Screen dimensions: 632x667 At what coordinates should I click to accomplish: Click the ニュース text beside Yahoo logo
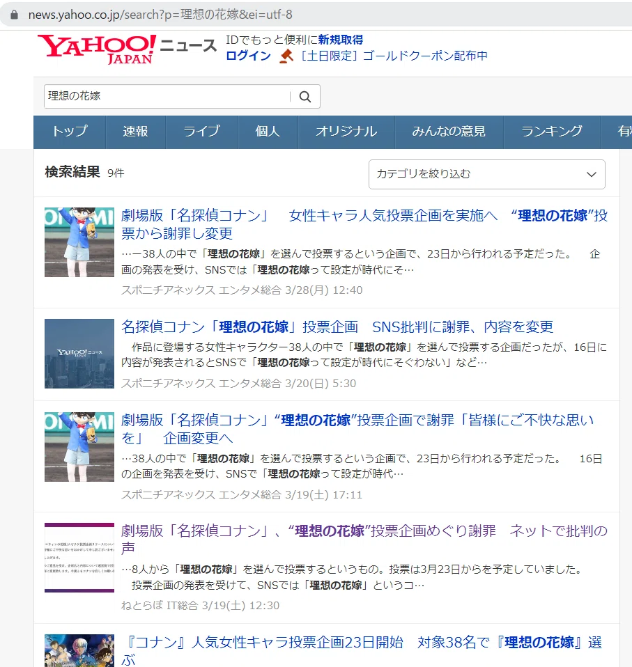188,45
